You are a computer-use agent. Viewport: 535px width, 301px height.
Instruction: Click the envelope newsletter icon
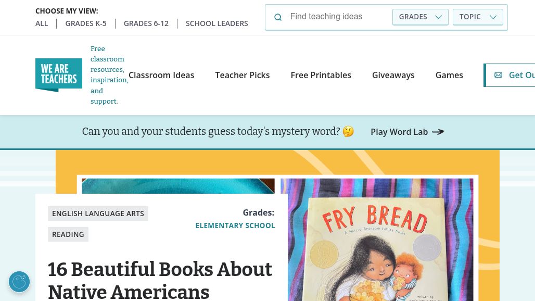pos(498,75)
